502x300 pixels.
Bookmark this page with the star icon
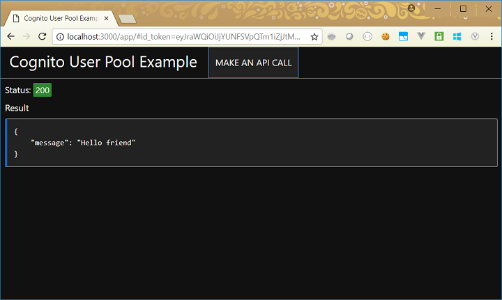point(314,36)
